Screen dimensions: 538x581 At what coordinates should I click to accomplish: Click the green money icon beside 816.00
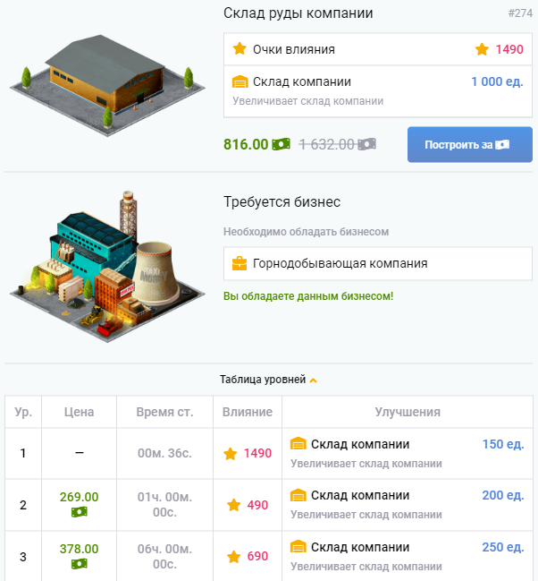pos(282,144)
